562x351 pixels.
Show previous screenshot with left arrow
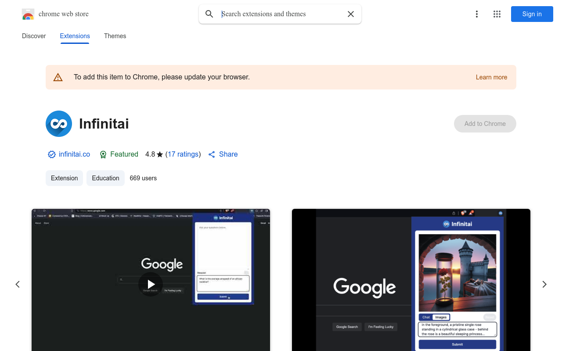tap(18, 284)
